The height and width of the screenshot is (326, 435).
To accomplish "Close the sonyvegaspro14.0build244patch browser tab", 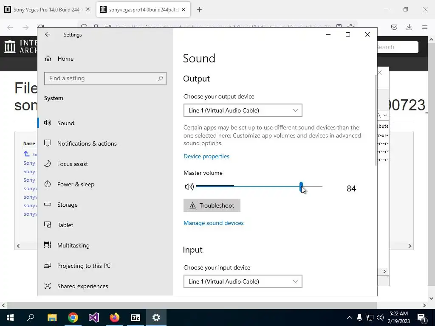I will coord(184,10).
